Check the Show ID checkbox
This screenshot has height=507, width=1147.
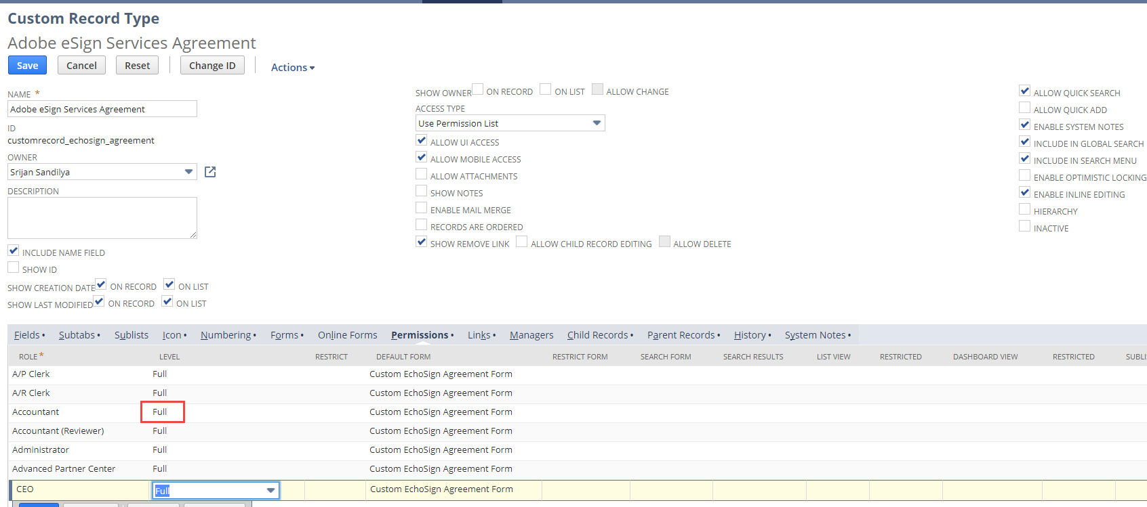[14, 268]
